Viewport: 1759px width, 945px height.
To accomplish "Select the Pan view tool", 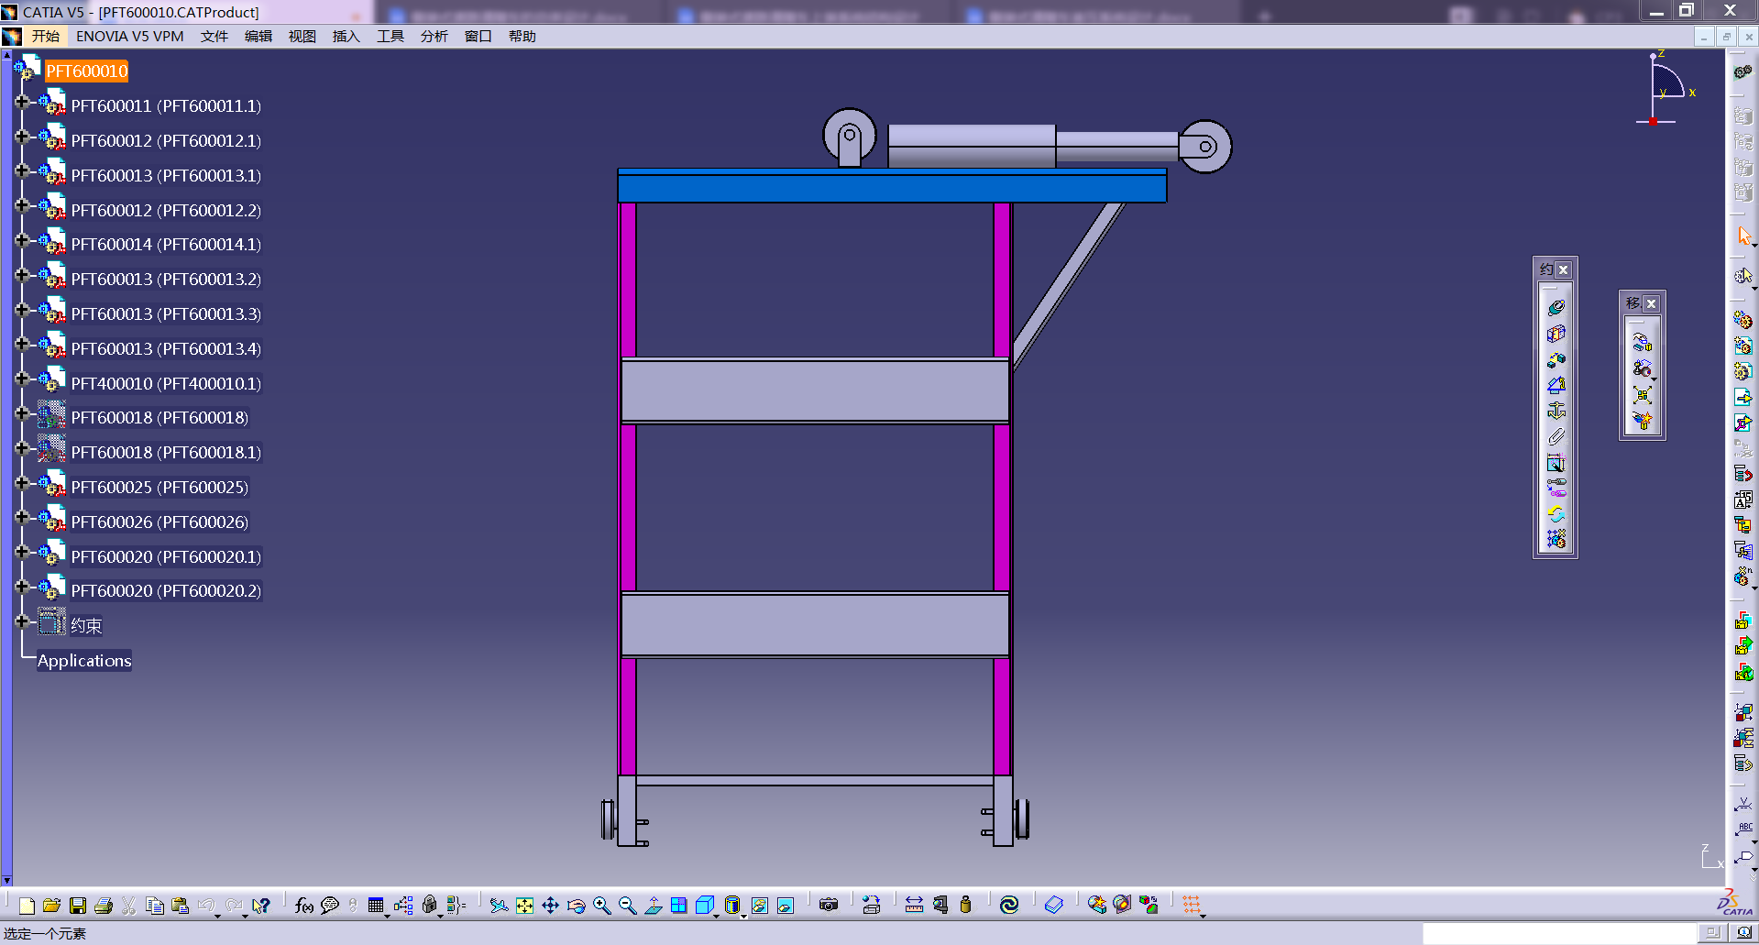I will tap(550, 906).
